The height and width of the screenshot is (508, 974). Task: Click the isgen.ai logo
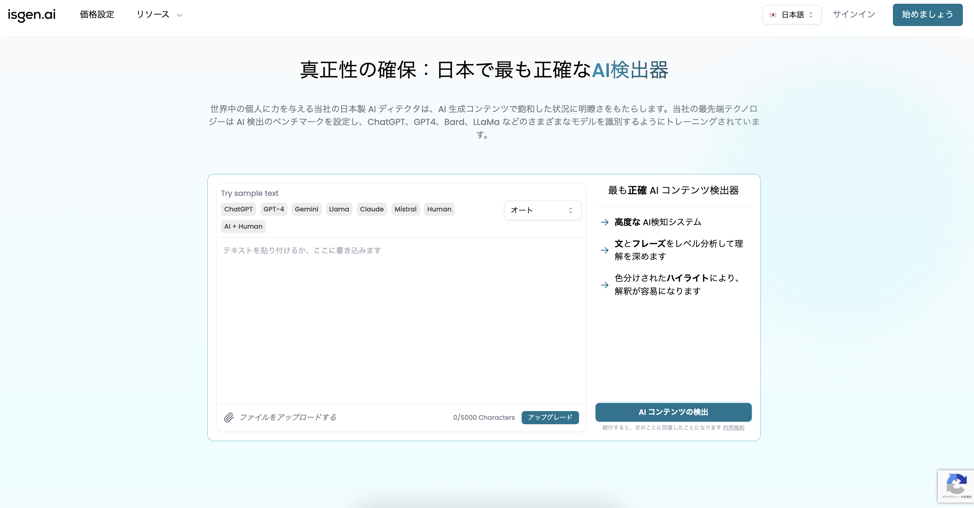(31, 15)
